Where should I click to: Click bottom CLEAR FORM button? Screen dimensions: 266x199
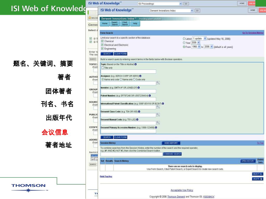point(121,137)
